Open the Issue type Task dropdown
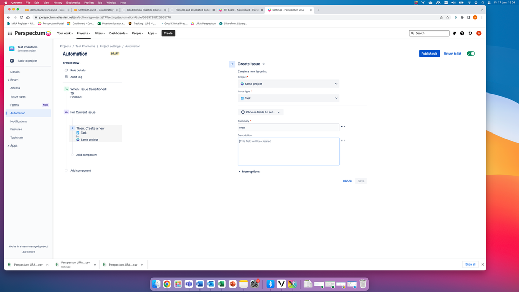 point(289,98)
